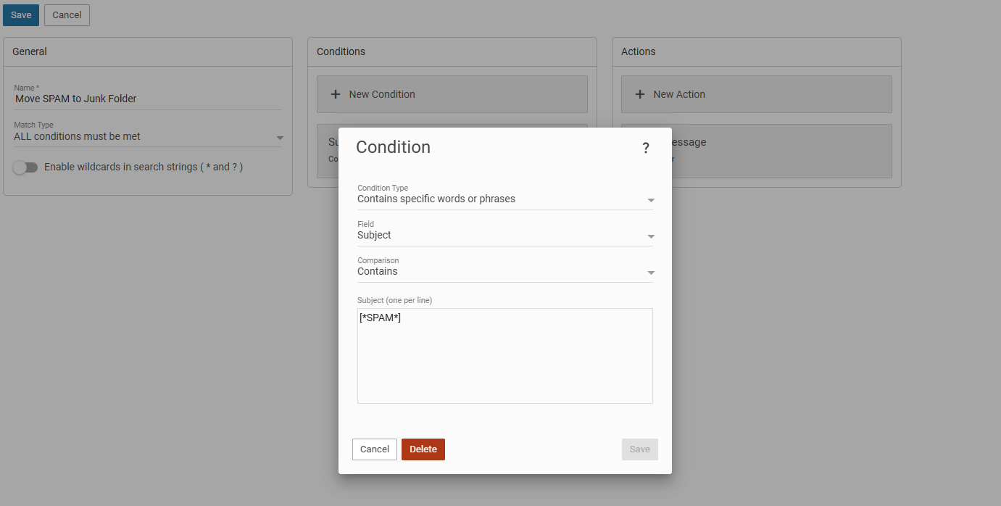Click Save in the Condition dialog

pos(639,449)
